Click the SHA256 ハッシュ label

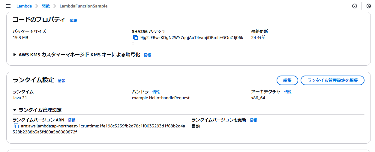pos(149,31)
